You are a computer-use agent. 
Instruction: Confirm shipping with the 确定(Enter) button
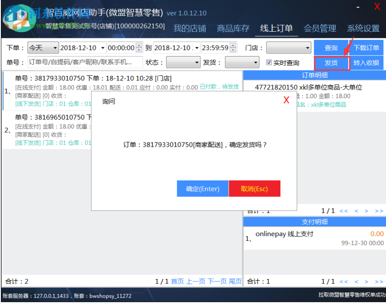pos(202,188)
